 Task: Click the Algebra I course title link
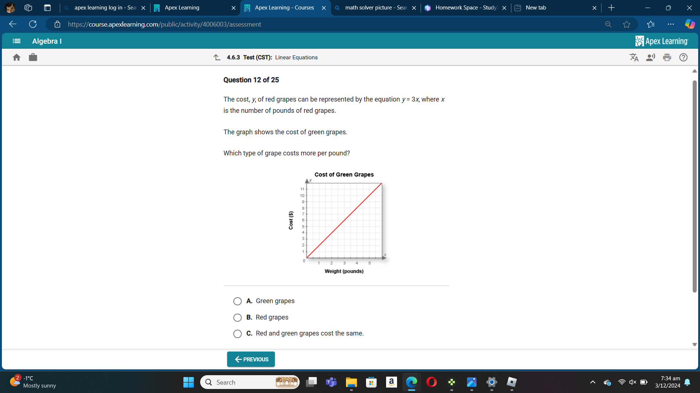[x=46, y=41]
